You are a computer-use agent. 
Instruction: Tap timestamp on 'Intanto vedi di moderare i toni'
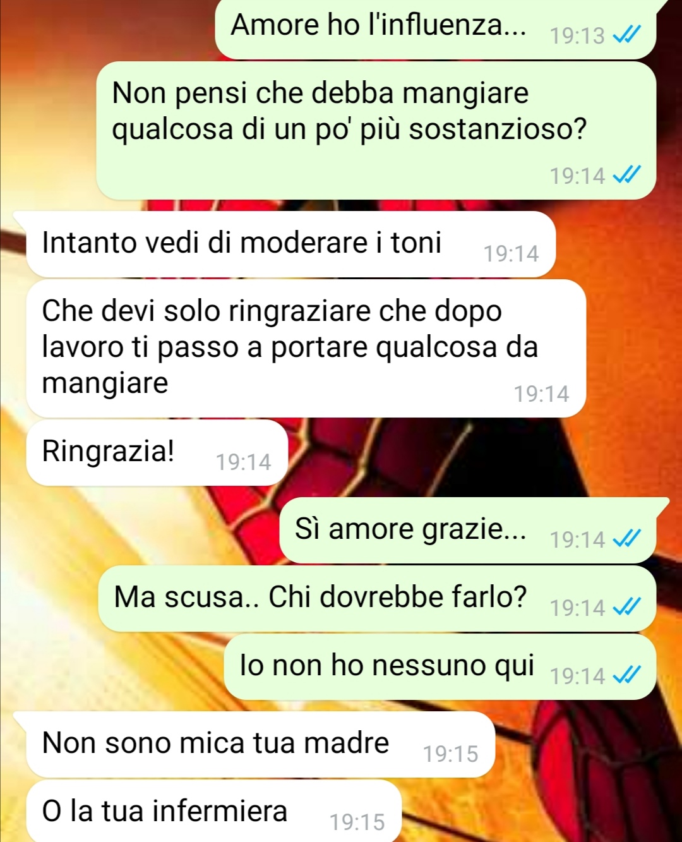point(512,253)
